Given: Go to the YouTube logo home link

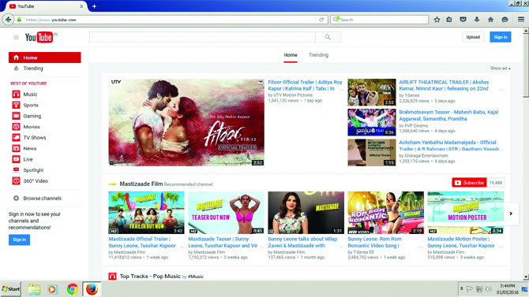Looking at the screenshot, I should [39, 37].
